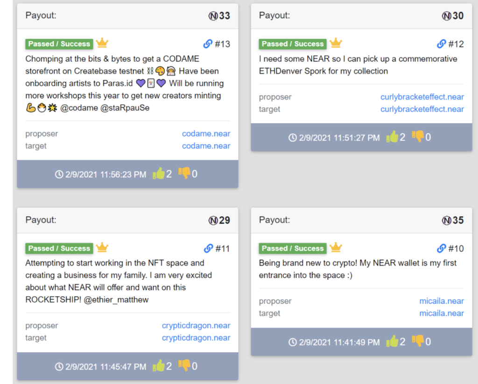Click the crown icon on proposal #10

pyautogui.click(x=336, y=247)
